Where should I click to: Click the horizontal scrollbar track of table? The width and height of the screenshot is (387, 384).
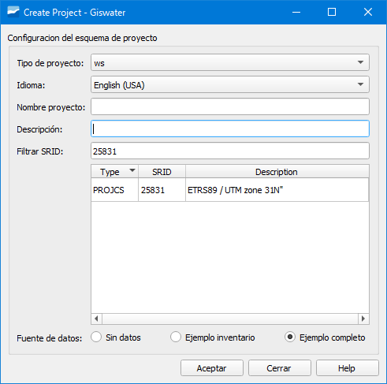pos(230,319)
